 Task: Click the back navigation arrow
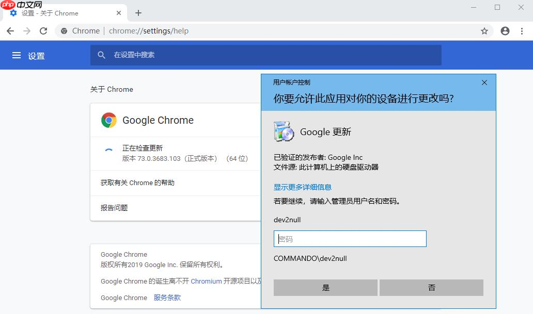click(10, 31)
